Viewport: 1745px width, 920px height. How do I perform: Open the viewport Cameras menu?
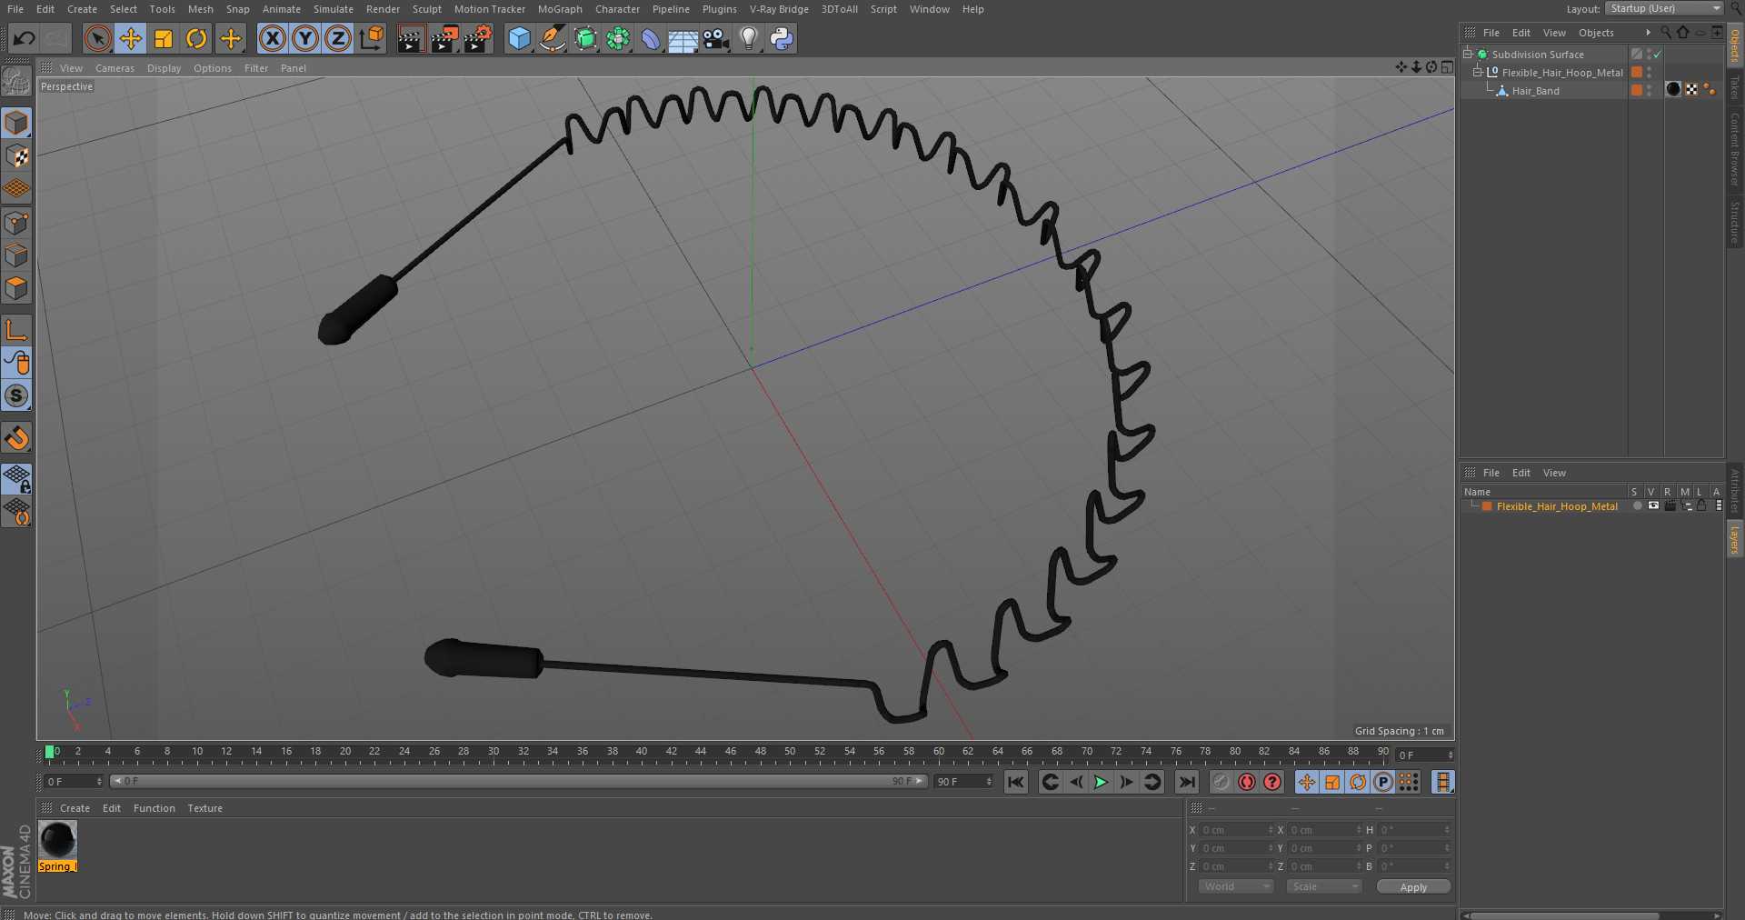tap(115, 68)
